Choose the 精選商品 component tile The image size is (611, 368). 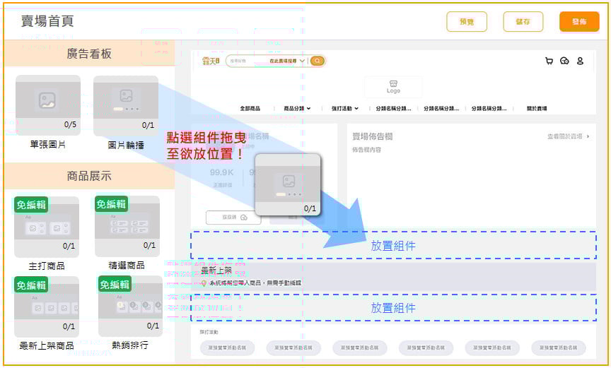pos(127,226)
